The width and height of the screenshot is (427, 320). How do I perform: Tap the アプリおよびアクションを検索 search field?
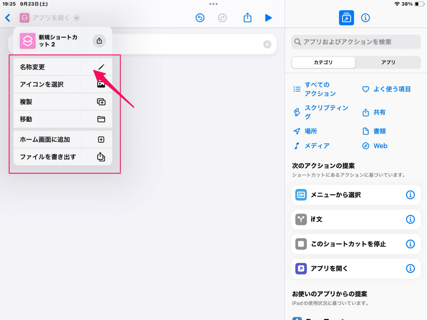[356, 42]
